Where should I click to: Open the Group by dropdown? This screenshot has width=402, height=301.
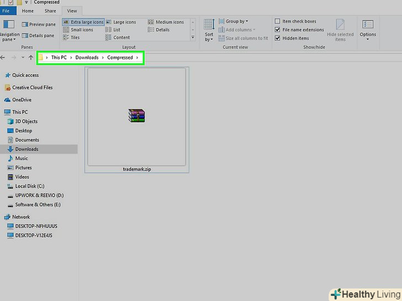[x=234, y=21]
